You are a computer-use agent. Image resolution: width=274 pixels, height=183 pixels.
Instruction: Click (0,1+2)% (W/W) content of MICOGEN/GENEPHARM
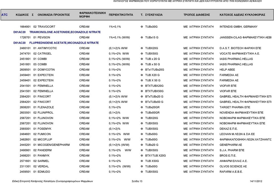[x=119, y=145]
